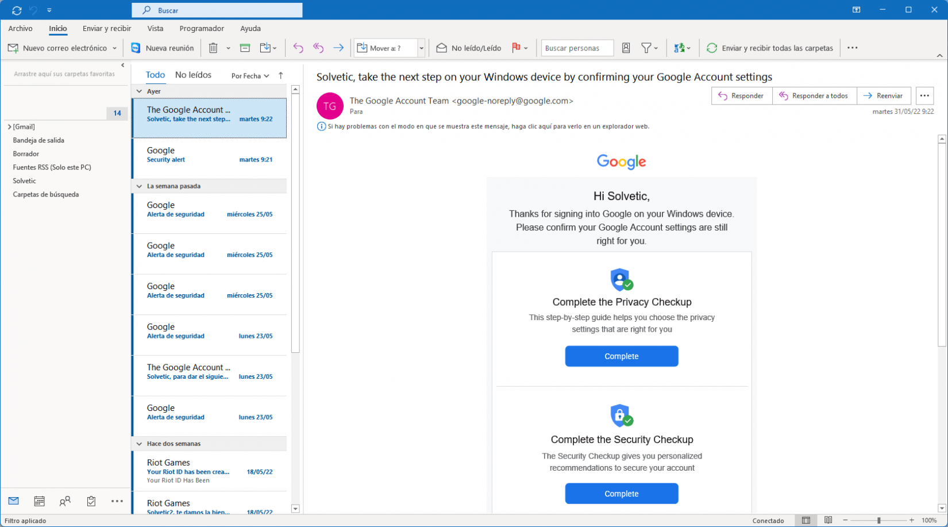This screenshot has width=948, height=527.
Task: Open People contacts in bottom navigation
Action: click(x=65, y=501)
